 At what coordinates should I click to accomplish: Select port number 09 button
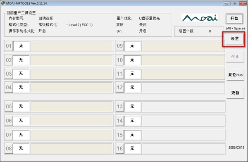point(120,46)
